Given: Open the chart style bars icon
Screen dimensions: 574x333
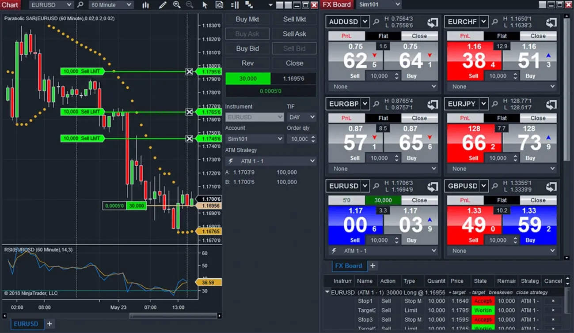Looking at the screenshot, I should pos(146,5).
